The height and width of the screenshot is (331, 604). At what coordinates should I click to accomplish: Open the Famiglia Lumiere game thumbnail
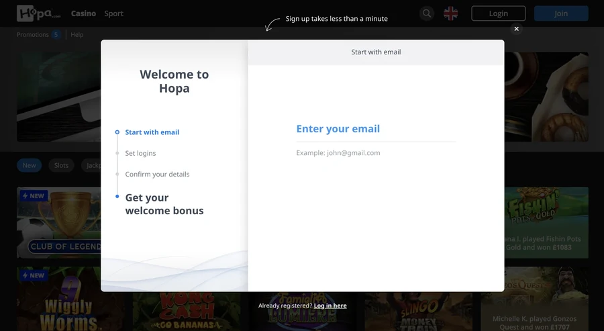303,312
